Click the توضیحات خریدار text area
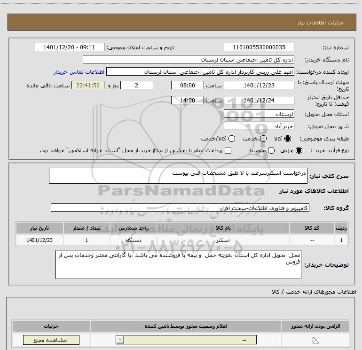 click(178, 264)
